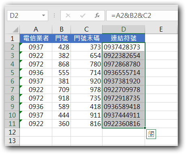
Task: Select row 2 header
Action: point(12,47)
